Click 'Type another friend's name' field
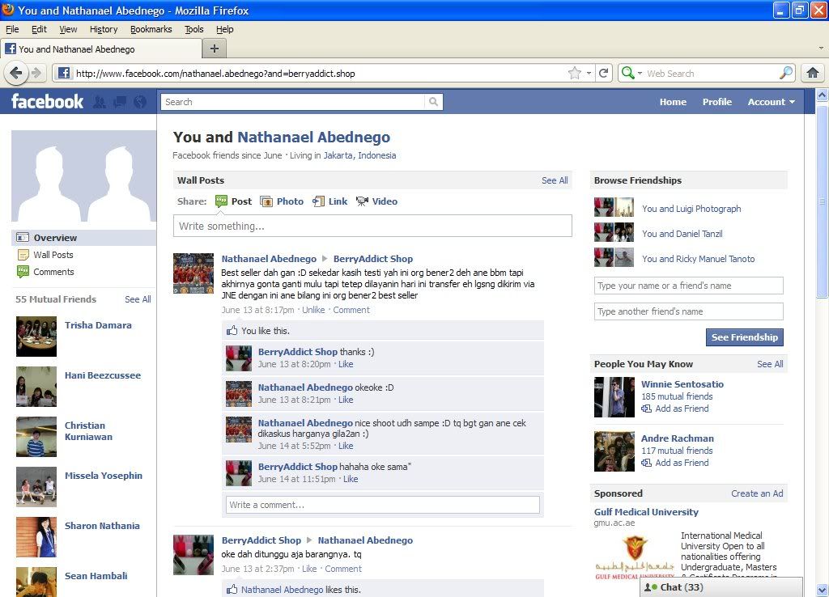Screen dimensions: 829x597 pos(689,311)
